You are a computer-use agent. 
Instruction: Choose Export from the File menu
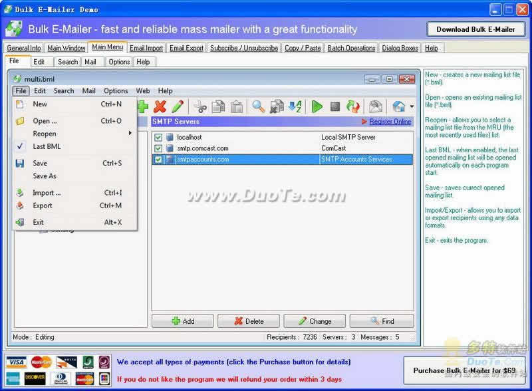[74, 205]
